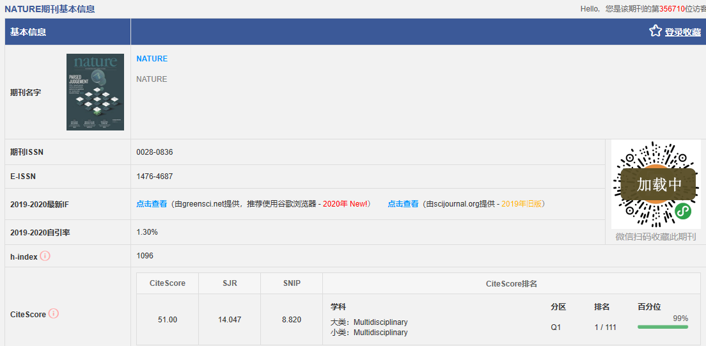Click the rank value 1 / 111

pos(605,327)
